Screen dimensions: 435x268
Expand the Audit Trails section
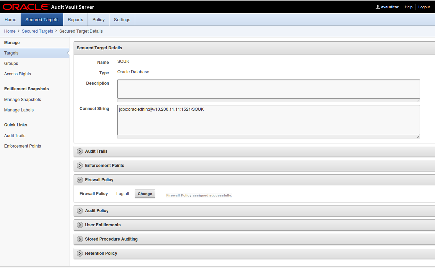coord(80,151)
